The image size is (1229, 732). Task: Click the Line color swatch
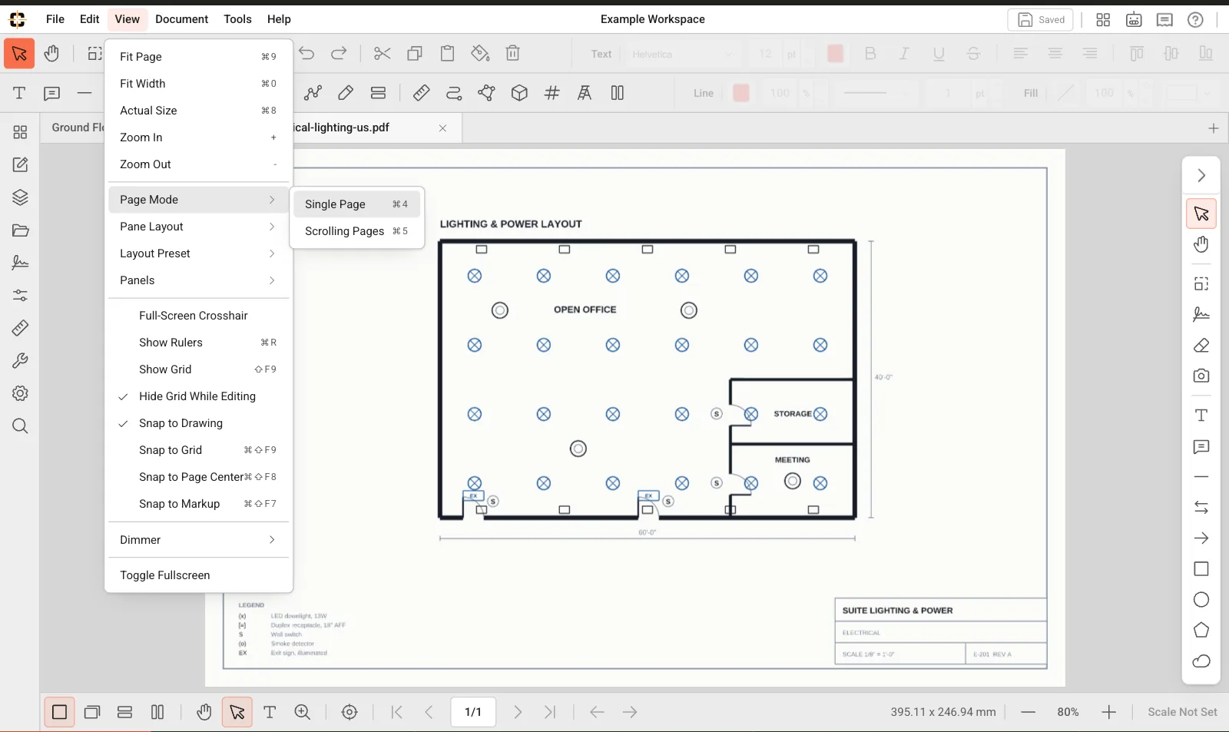point(741,93)
